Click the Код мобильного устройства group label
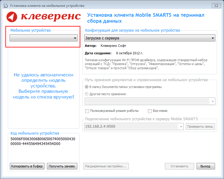 (35, 133)
